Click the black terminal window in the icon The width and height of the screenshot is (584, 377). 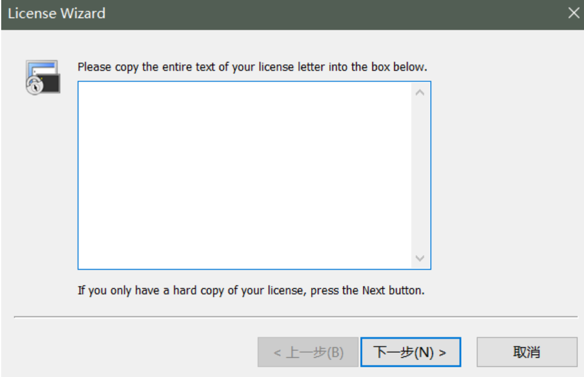[x=50, y=83]
